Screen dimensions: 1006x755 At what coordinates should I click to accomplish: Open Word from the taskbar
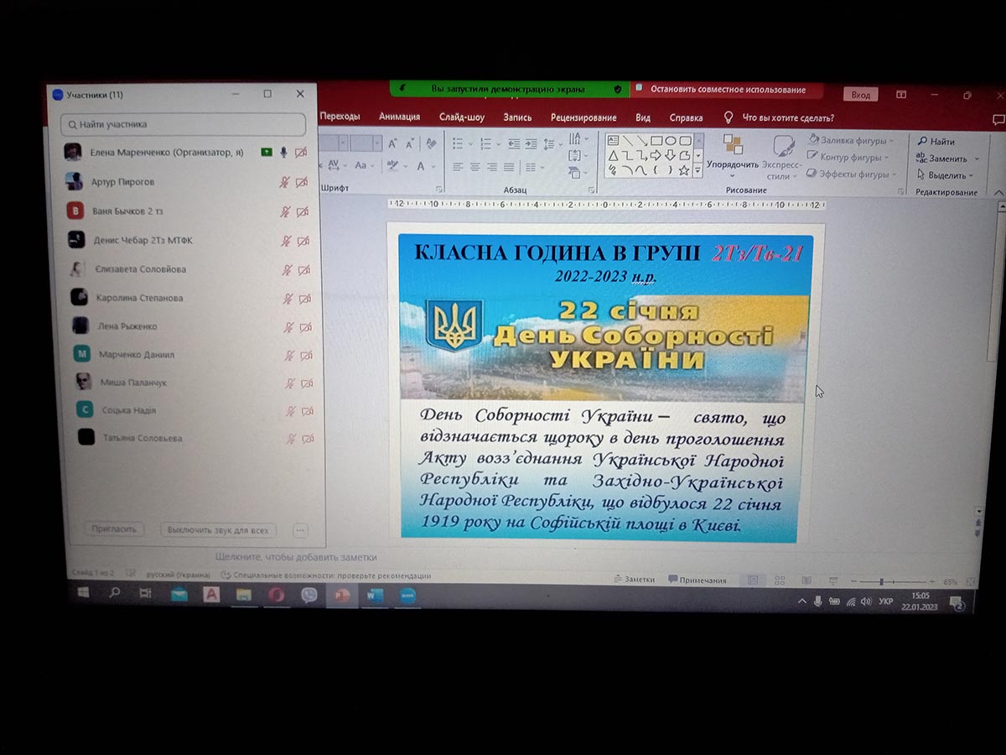(374, 596)
